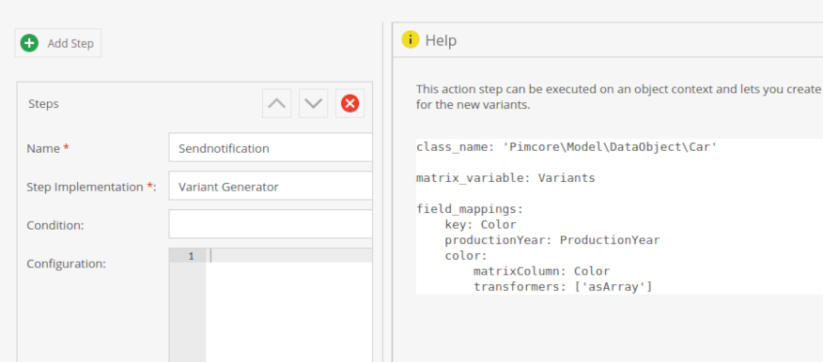Click the 'matrixColumn: Color' line

click(x=541, y=271)
